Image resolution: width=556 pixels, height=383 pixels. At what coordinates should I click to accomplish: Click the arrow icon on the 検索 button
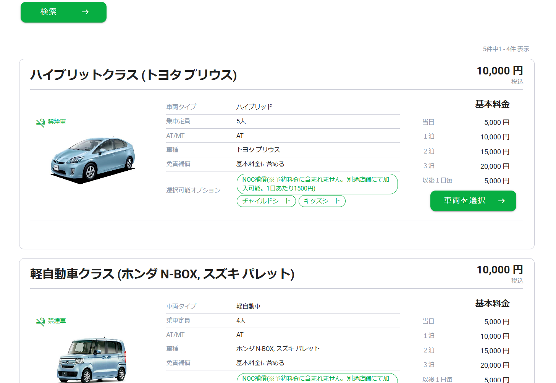click(x=85, y=12)
